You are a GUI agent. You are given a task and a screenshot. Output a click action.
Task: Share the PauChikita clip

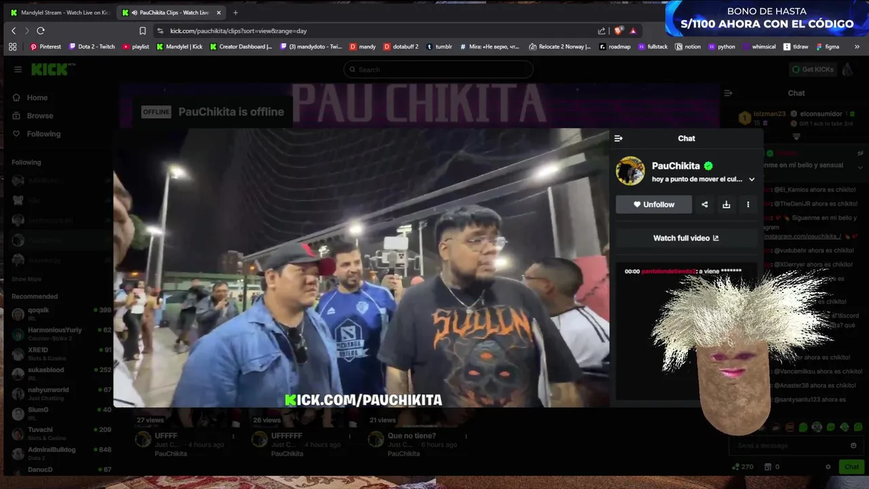point(705,204)
